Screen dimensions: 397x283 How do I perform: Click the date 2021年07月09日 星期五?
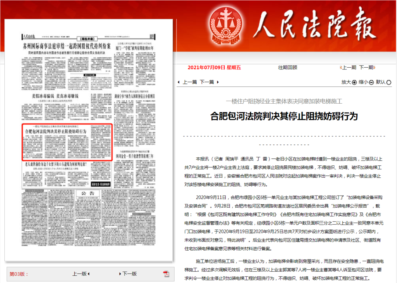click(214, 67)
